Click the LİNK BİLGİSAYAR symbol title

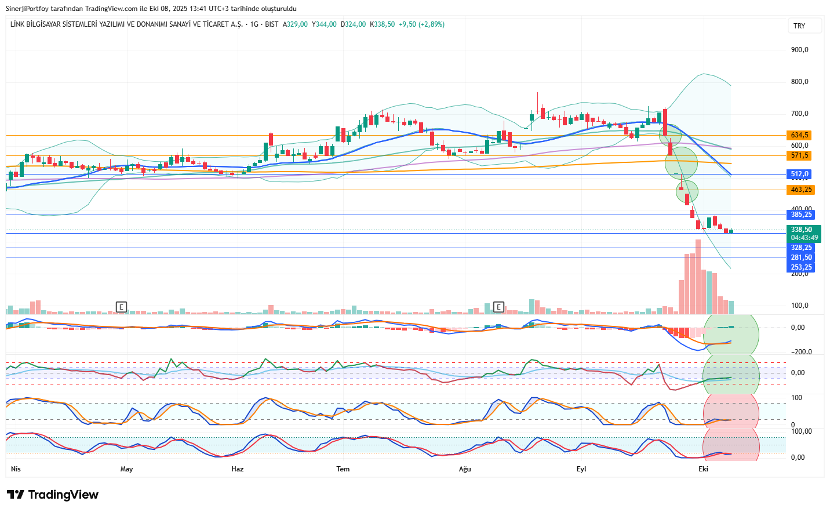pyautogui.click(x=126, y=24)
